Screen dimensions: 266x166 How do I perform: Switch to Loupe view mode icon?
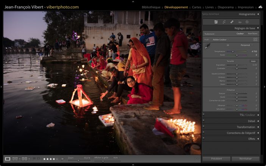[x=8, y=159]
